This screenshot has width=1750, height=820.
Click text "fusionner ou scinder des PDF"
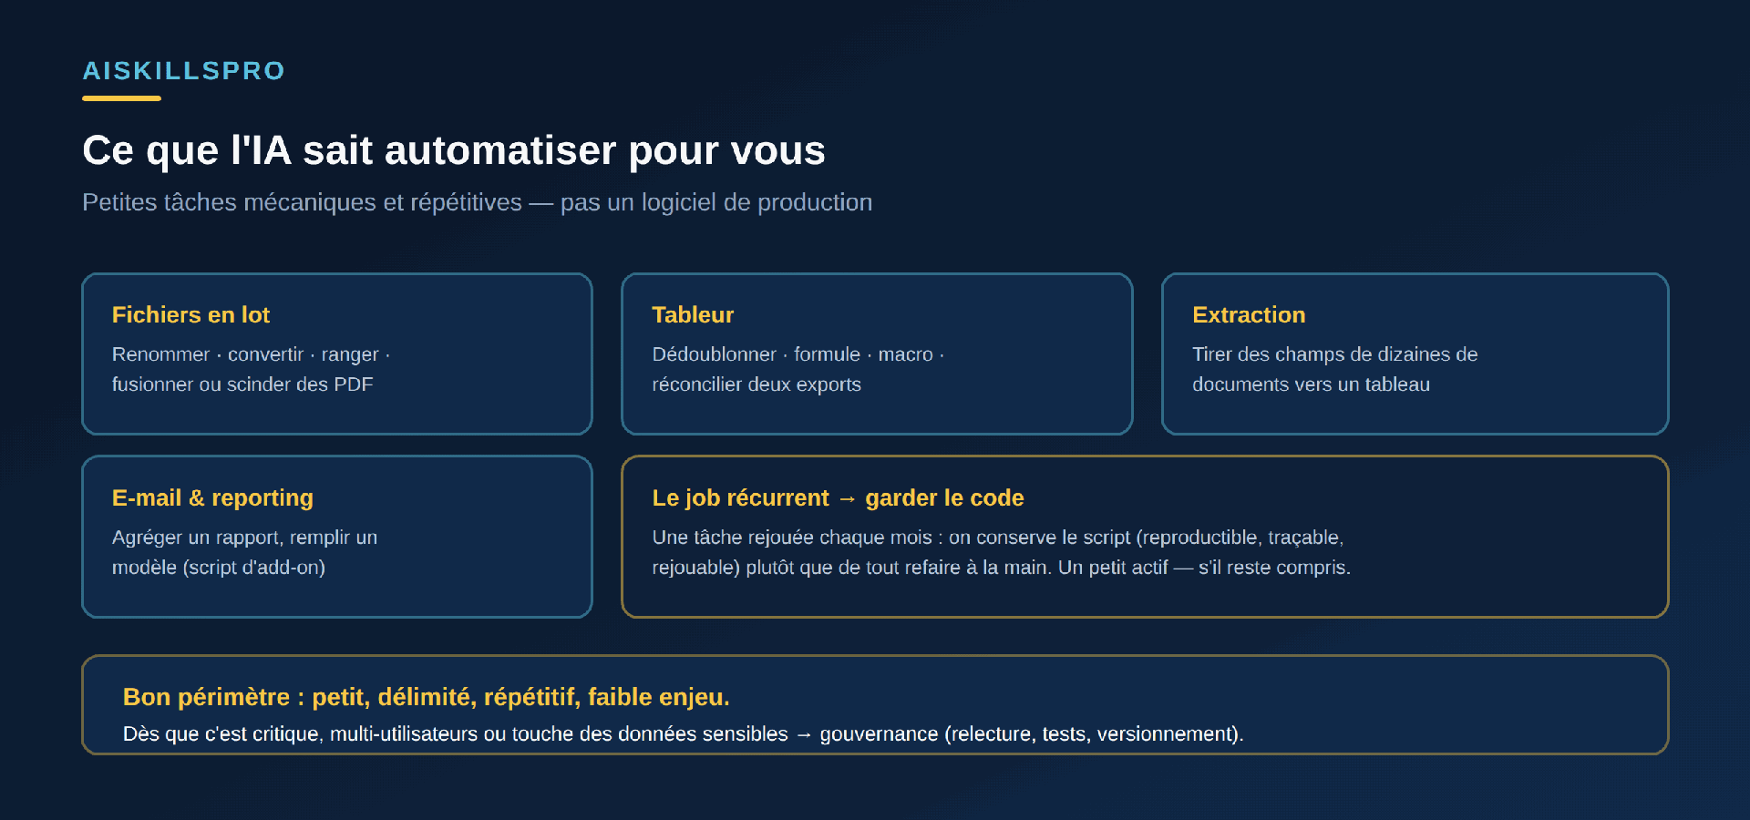(x=242, y=384)
